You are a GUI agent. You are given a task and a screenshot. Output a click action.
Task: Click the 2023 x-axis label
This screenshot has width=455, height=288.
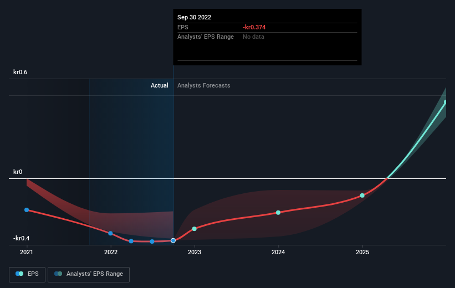(x=195, y=252)
